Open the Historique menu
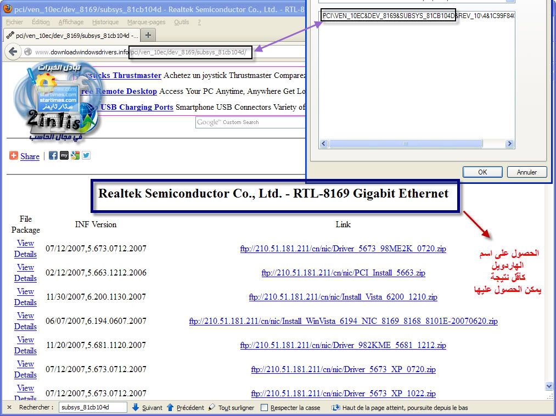 point(105,22)
